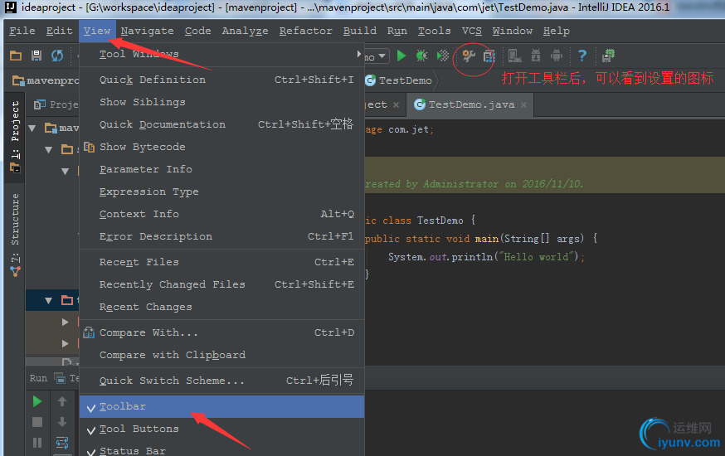The width and height of the screenshot is (725, 456).
Task: Click the Android SDK Manager download icon
Action: tap(536, 56)
